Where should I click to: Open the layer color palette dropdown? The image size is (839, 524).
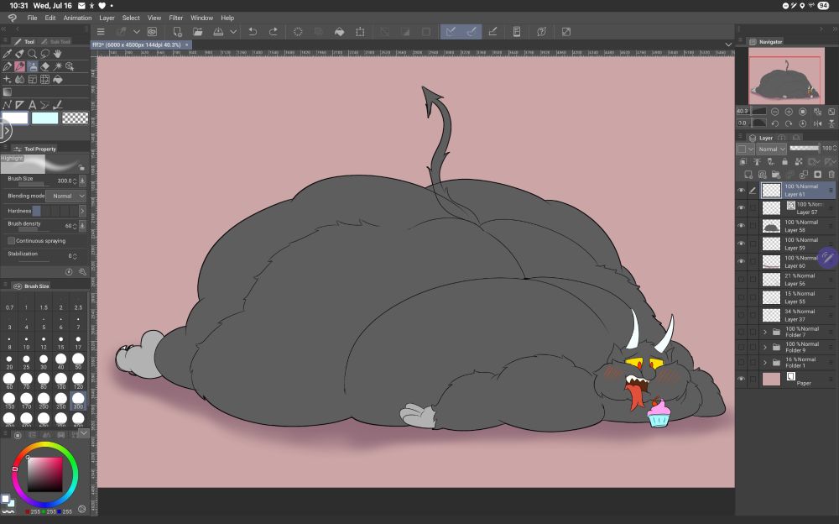(x=745, y=149)
